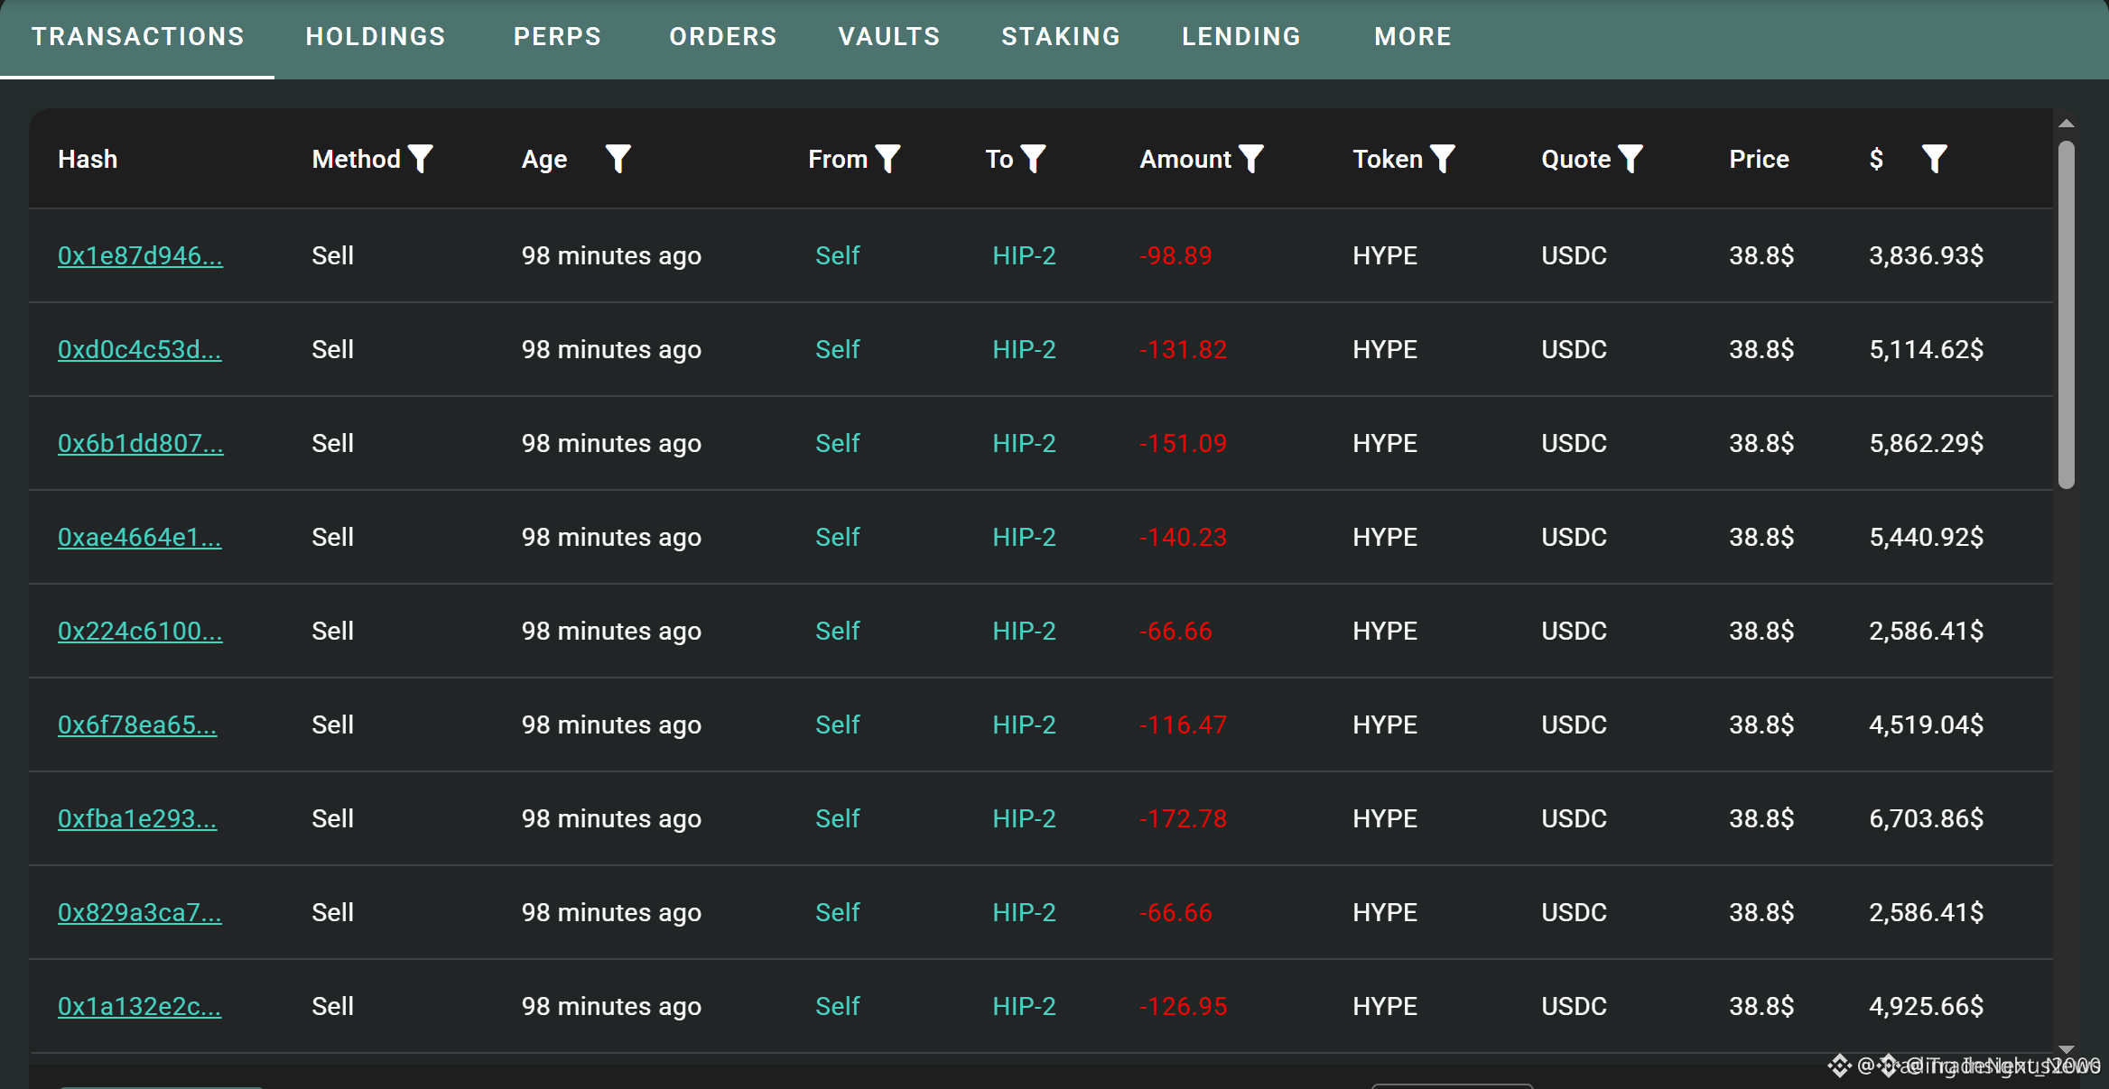Viewport: 2109px width, 1089px height.
Task: Switch to the Perps tab
Action: pyautogui.click(x=557, y=36)
